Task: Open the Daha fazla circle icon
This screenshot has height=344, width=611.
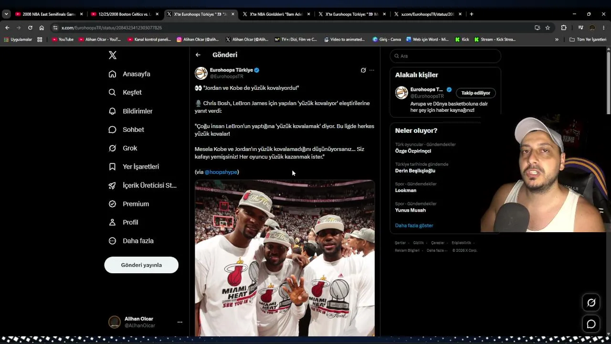Action: coord(112,241)
